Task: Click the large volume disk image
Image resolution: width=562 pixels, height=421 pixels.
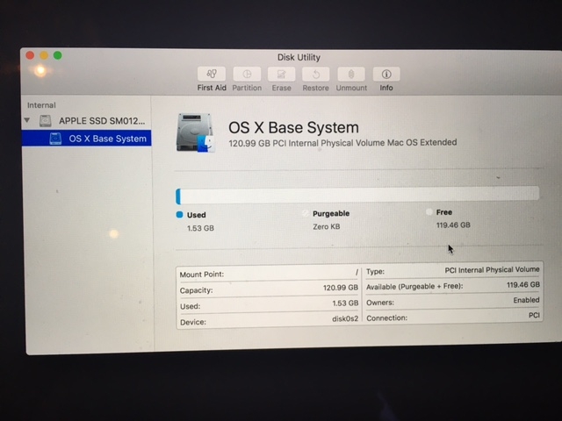Action: pos(195,132)
